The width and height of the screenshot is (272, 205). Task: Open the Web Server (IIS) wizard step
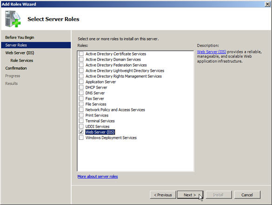20,53
